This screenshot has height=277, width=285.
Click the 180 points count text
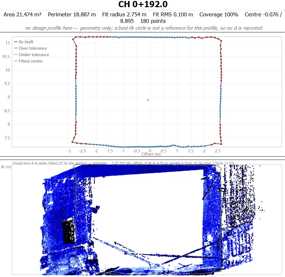[x=153, y=21]
